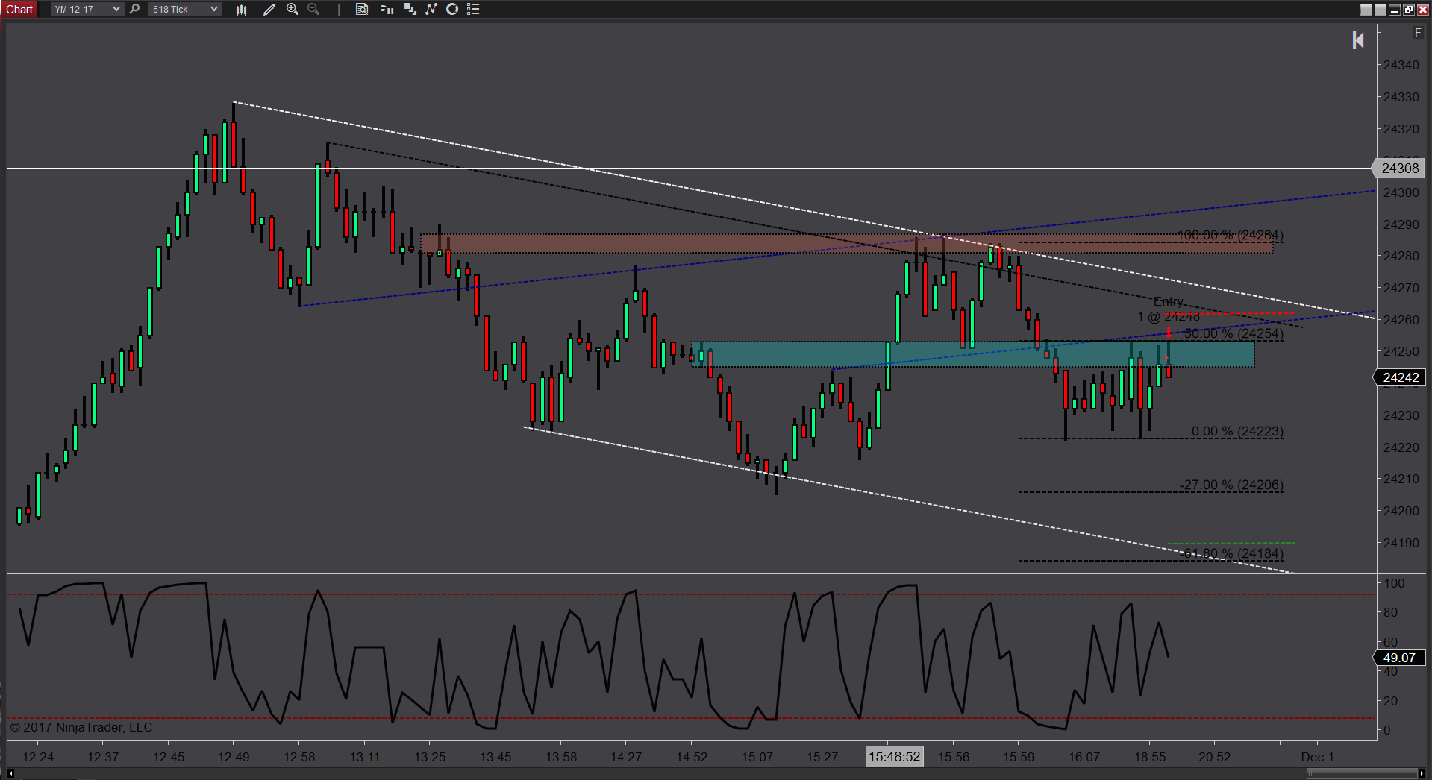
Task: Click the 24190 price axis label
Action: 1401,543
